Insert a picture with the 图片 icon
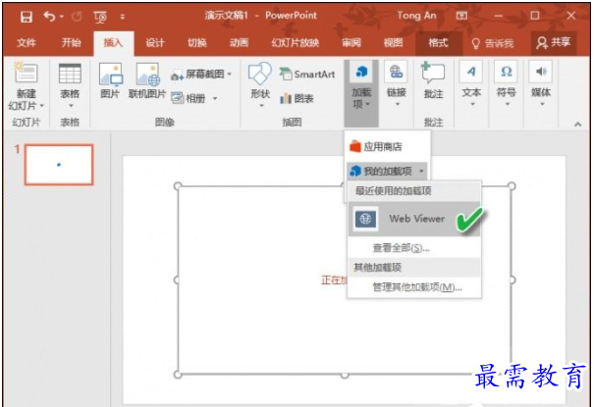This screenshot has height=407, width=594. coord(110,75)
